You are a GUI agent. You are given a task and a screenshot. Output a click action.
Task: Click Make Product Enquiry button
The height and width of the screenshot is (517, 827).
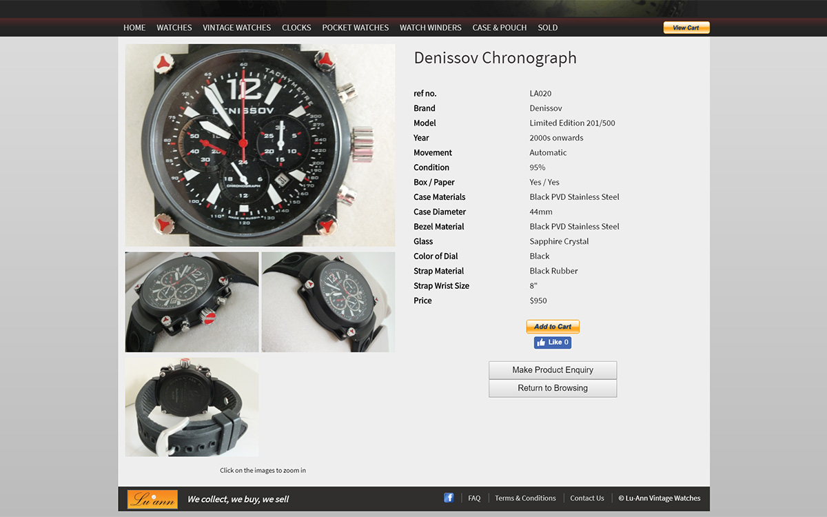(553, 370)
